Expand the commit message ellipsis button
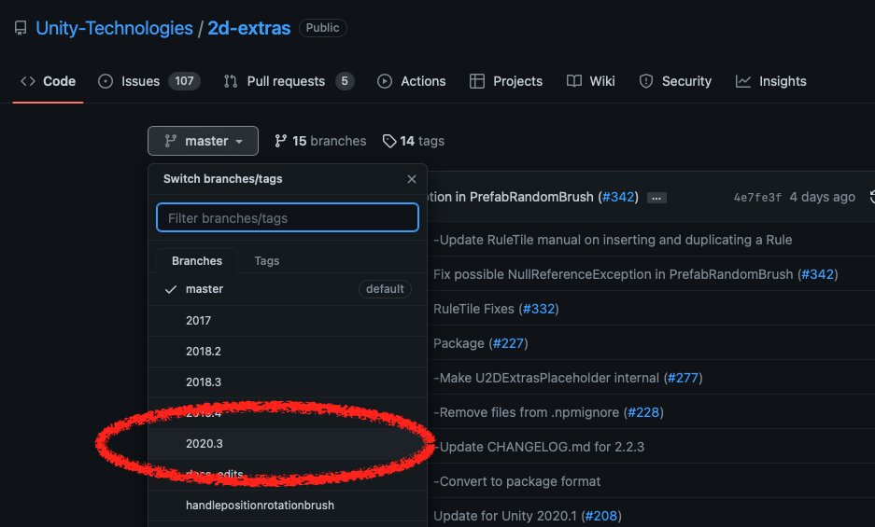The height and width of the screenshot is (527, 875). pos(656,198)
